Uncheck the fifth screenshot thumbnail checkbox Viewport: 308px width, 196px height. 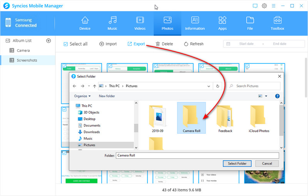[x=248, y=66]
